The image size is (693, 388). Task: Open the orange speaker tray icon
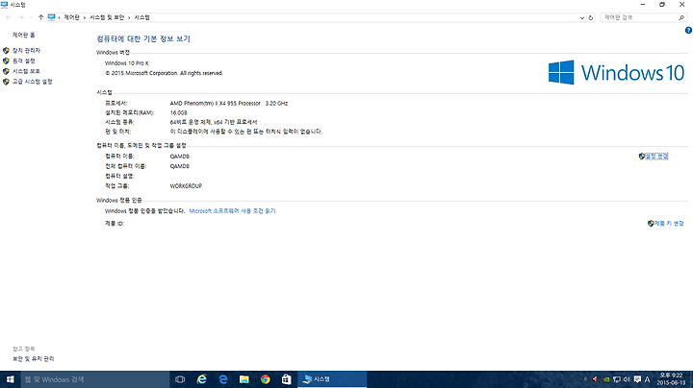595,379
